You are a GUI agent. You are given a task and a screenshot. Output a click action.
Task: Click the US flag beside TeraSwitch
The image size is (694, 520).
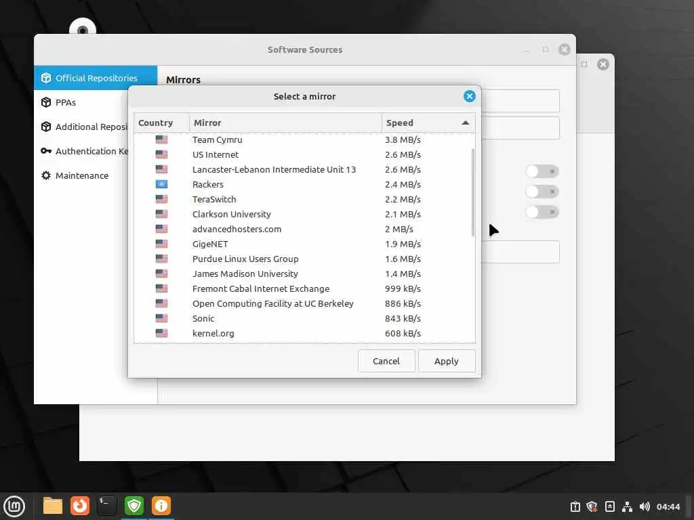[x=161, y=199]
